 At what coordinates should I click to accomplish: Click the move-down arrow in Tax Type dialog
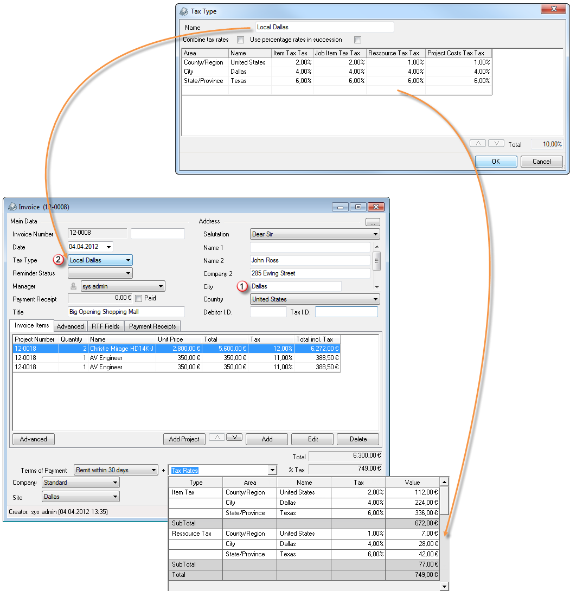496,144
